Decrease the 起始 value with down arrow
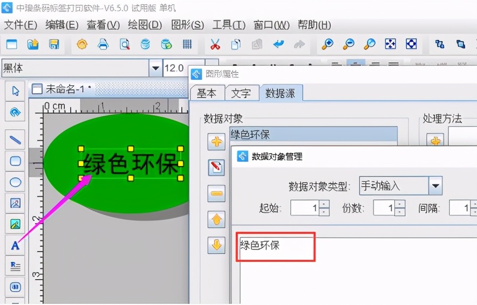The height and width of the screenshot is (305, 477). [324, 212]
